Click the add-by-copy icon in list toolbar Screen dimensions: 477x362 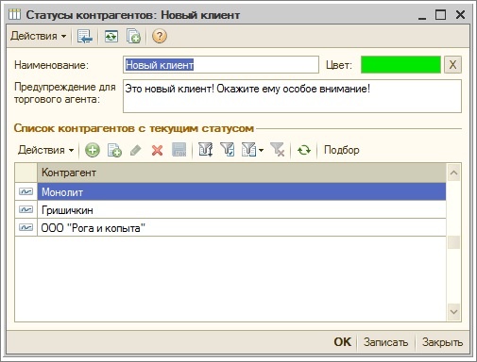click(x=114, y=150)
